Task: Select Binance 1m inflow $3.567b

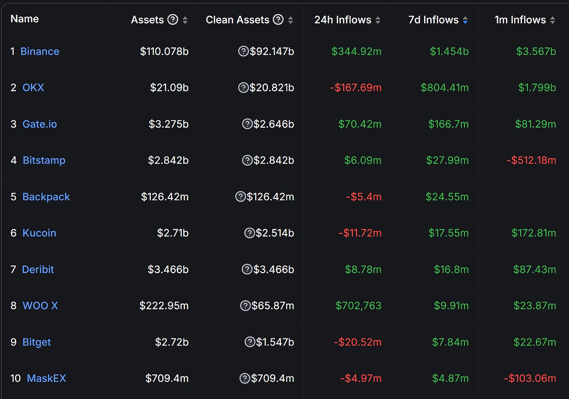Action: [536, 51]
